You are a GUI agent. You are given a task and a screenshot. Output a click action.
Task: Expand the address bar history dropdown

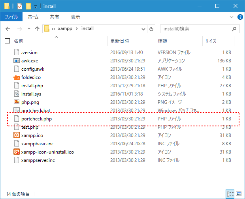[143, 29]
